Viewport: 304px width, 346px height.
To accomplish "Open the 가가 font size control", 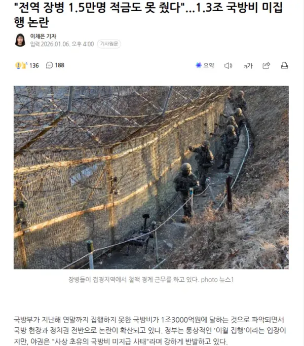I will pos(248,65).
